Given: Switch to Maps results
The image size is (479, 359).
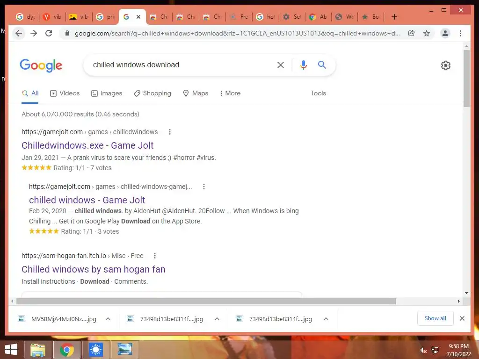Looking at the screenshot, I should (196, 93).
